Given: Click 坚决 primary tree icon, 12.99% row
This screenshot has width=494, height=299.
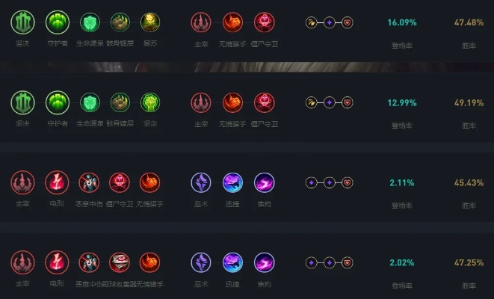Looking at the screenshot, I should point(22,102).
